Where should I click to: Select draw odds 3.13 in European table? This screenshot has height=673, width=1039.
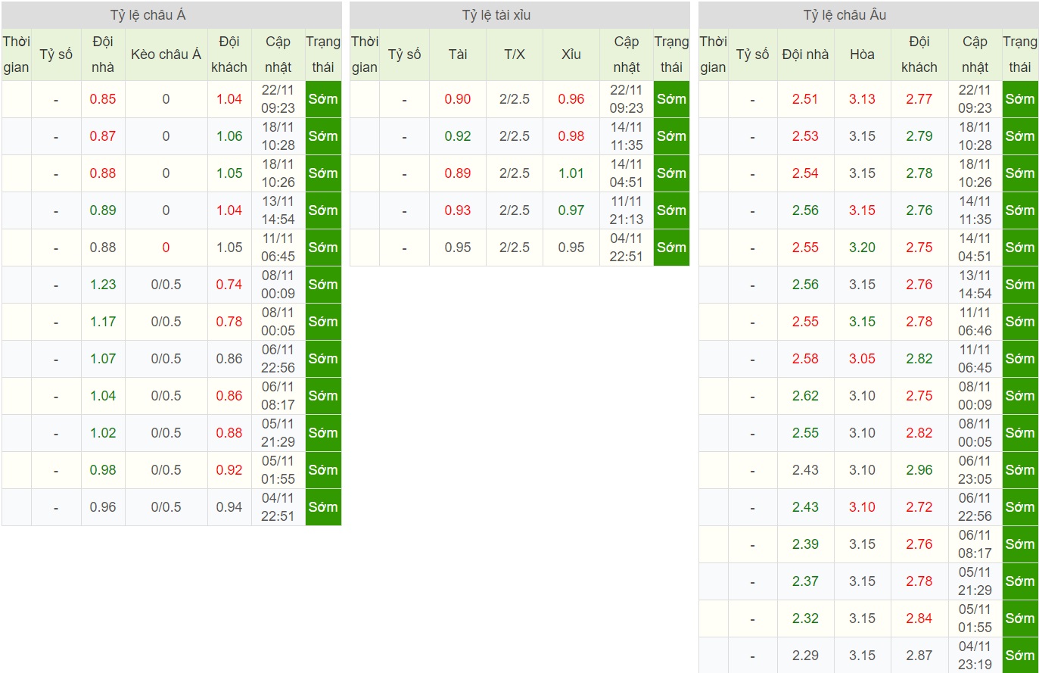click(x=862, y=99)
